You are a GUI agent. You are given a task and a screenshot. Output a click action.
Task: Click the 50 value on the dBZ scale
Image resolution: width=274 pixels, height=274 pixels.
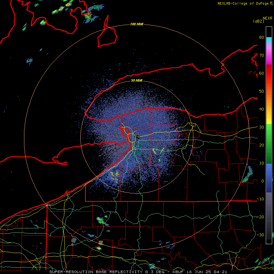click(x=262, y=91)
